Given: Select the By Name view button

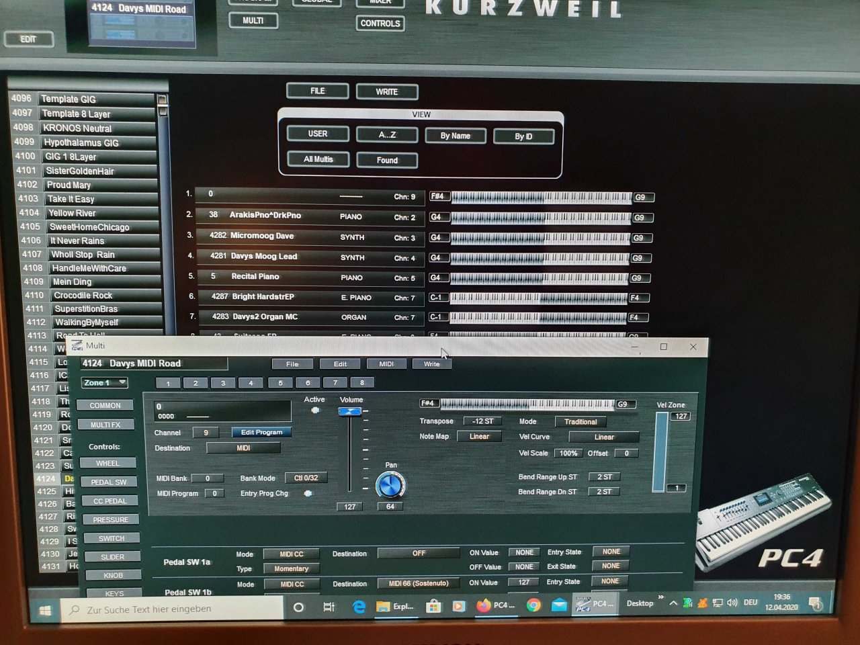Looking at the screenshot, I should (x=456, y=136).
